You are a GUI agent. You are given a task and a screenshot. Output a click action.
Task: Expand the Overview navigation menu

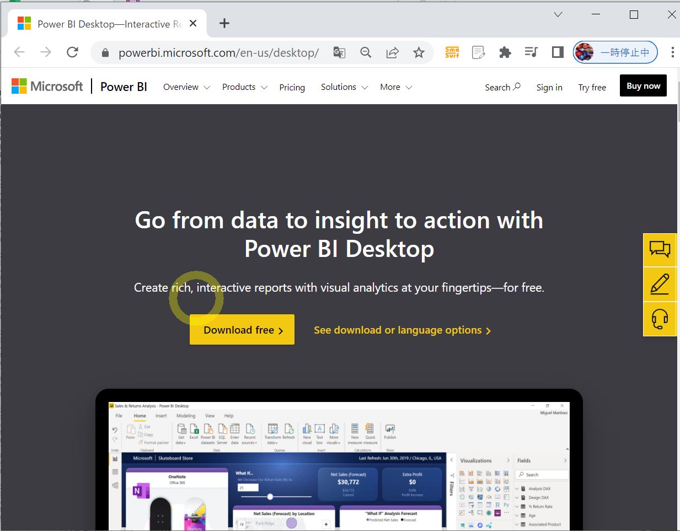click(186, 87)
